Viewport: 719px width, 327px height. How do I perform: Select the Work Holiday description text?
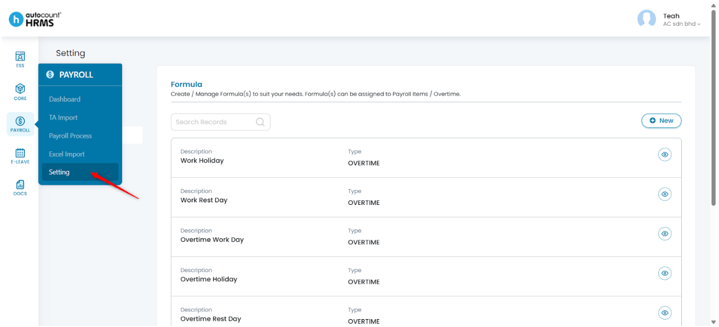tap(202, 160)
